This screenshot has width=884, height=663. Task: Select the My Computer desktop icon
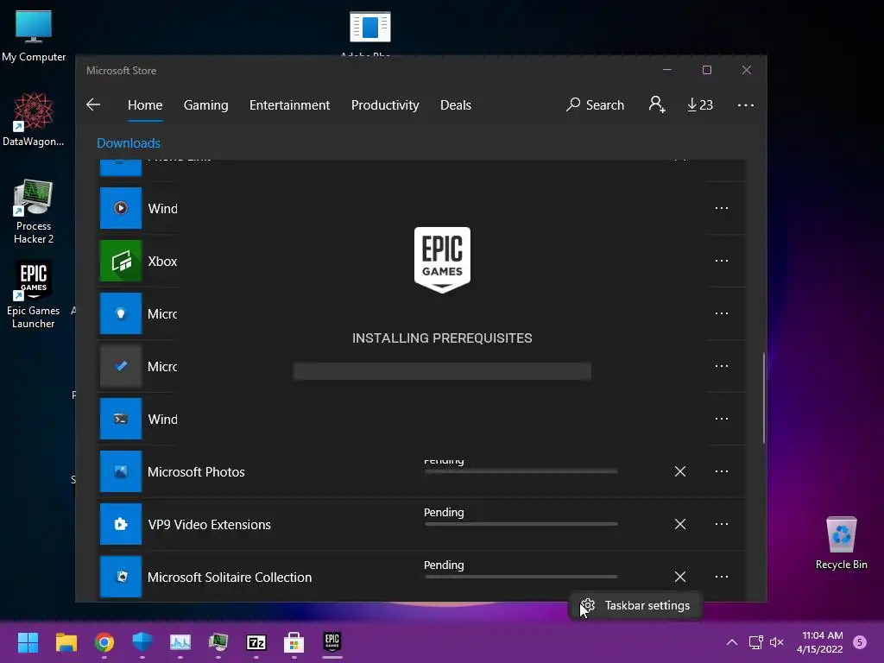[x=34, y=36]
